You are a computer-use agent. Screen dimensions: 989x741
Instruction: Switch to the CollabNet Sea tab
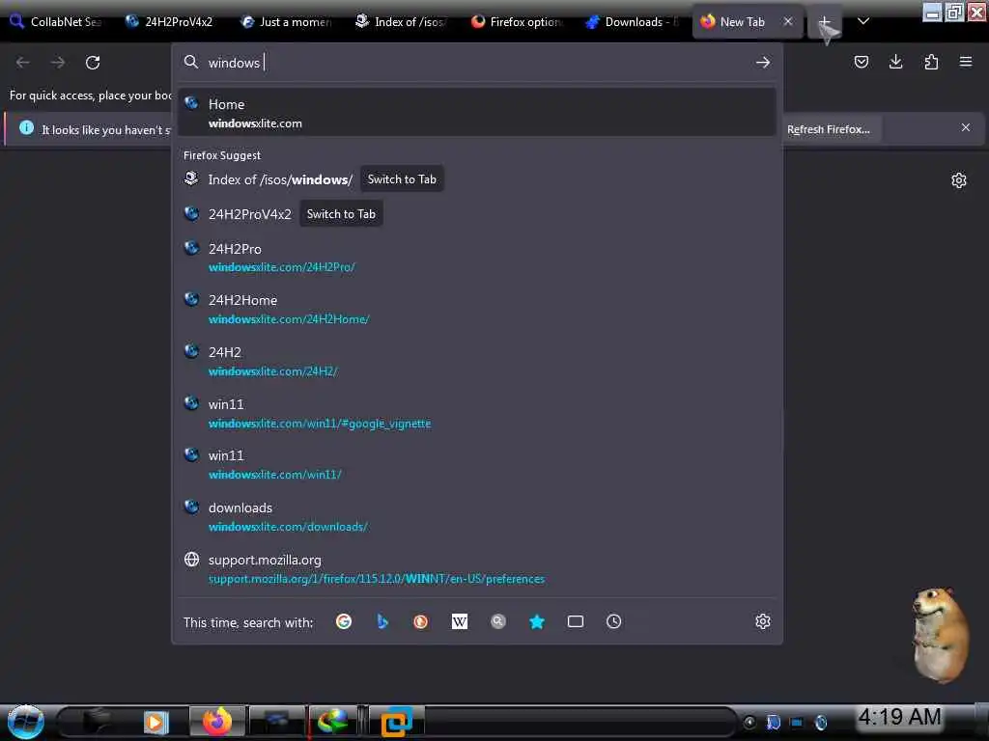click(56, 22)
